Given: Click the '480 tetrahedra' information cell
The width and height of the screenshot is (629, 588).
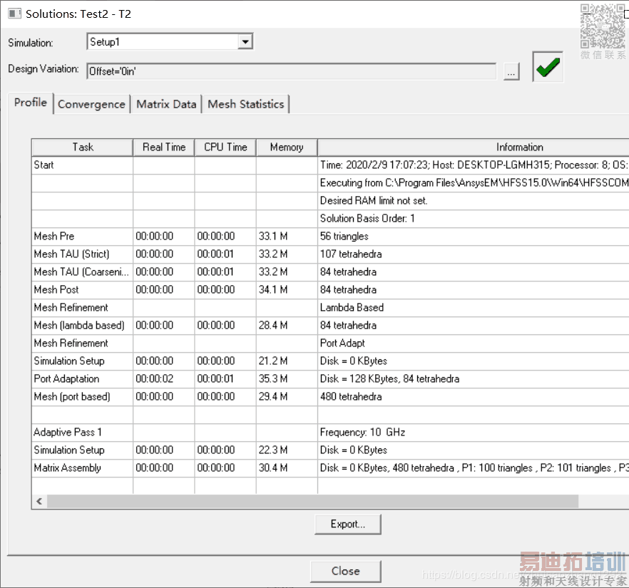Looking at the screenshot, I should (x=474, y=396).
